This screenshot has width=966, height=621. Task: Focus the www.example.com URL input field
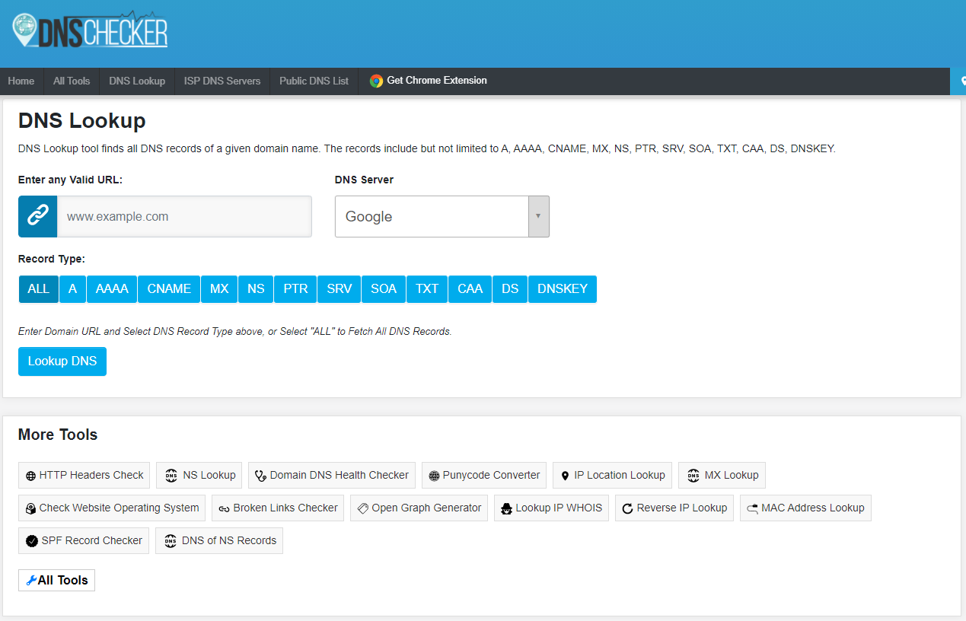tap(184, 216)
